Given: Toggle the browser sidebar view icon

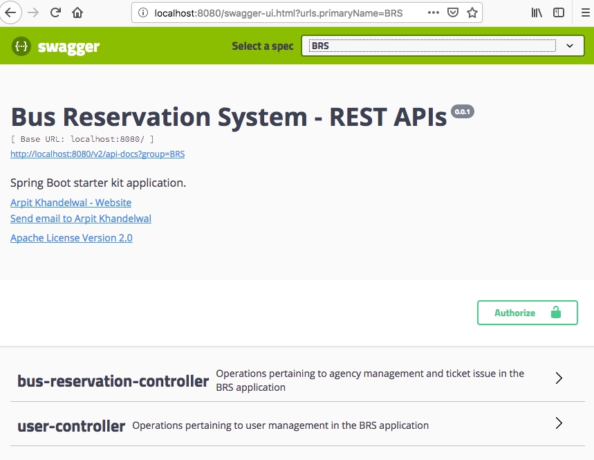Looking at the screenshot, I should click(x=558, y=13).
